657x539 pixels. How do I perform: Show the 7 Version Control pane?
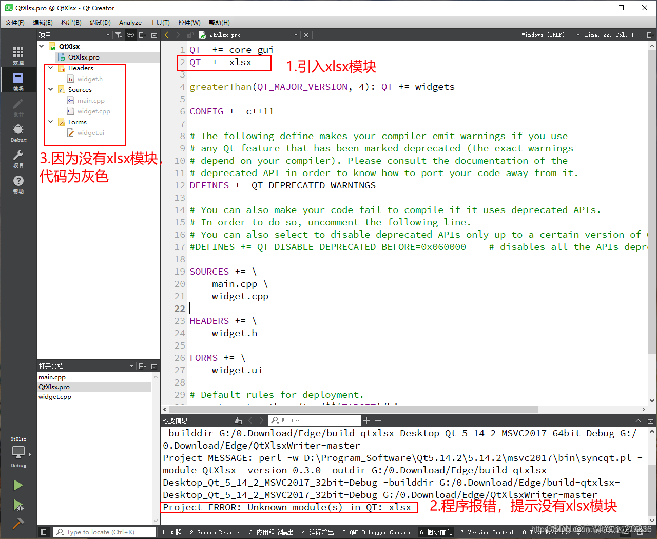(x=487, y=532)
